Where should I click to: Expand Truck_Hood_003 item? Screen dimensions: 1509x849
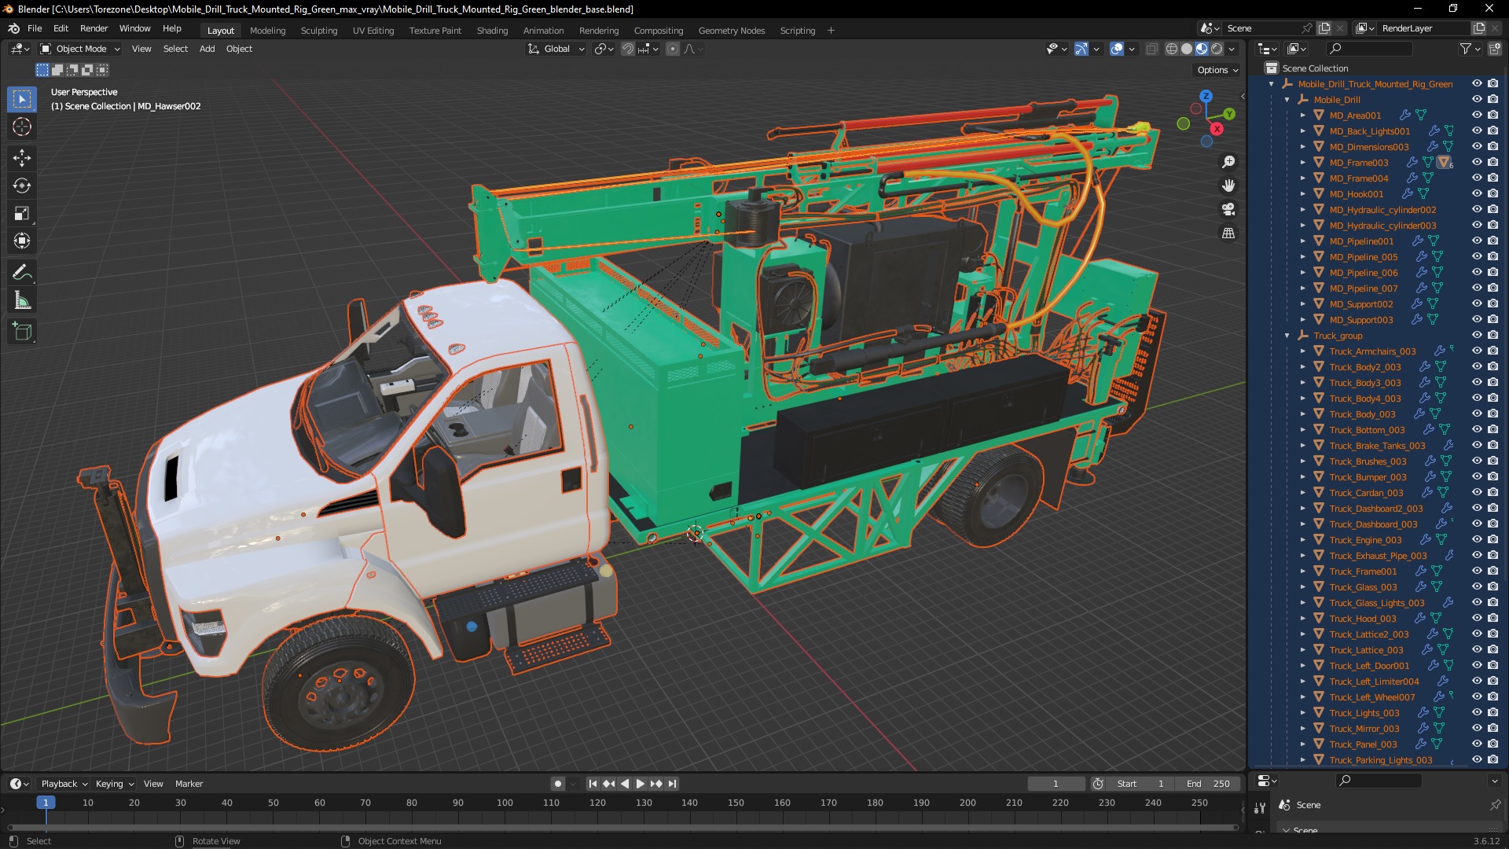pyautogui.click(x=1303, y=619)
